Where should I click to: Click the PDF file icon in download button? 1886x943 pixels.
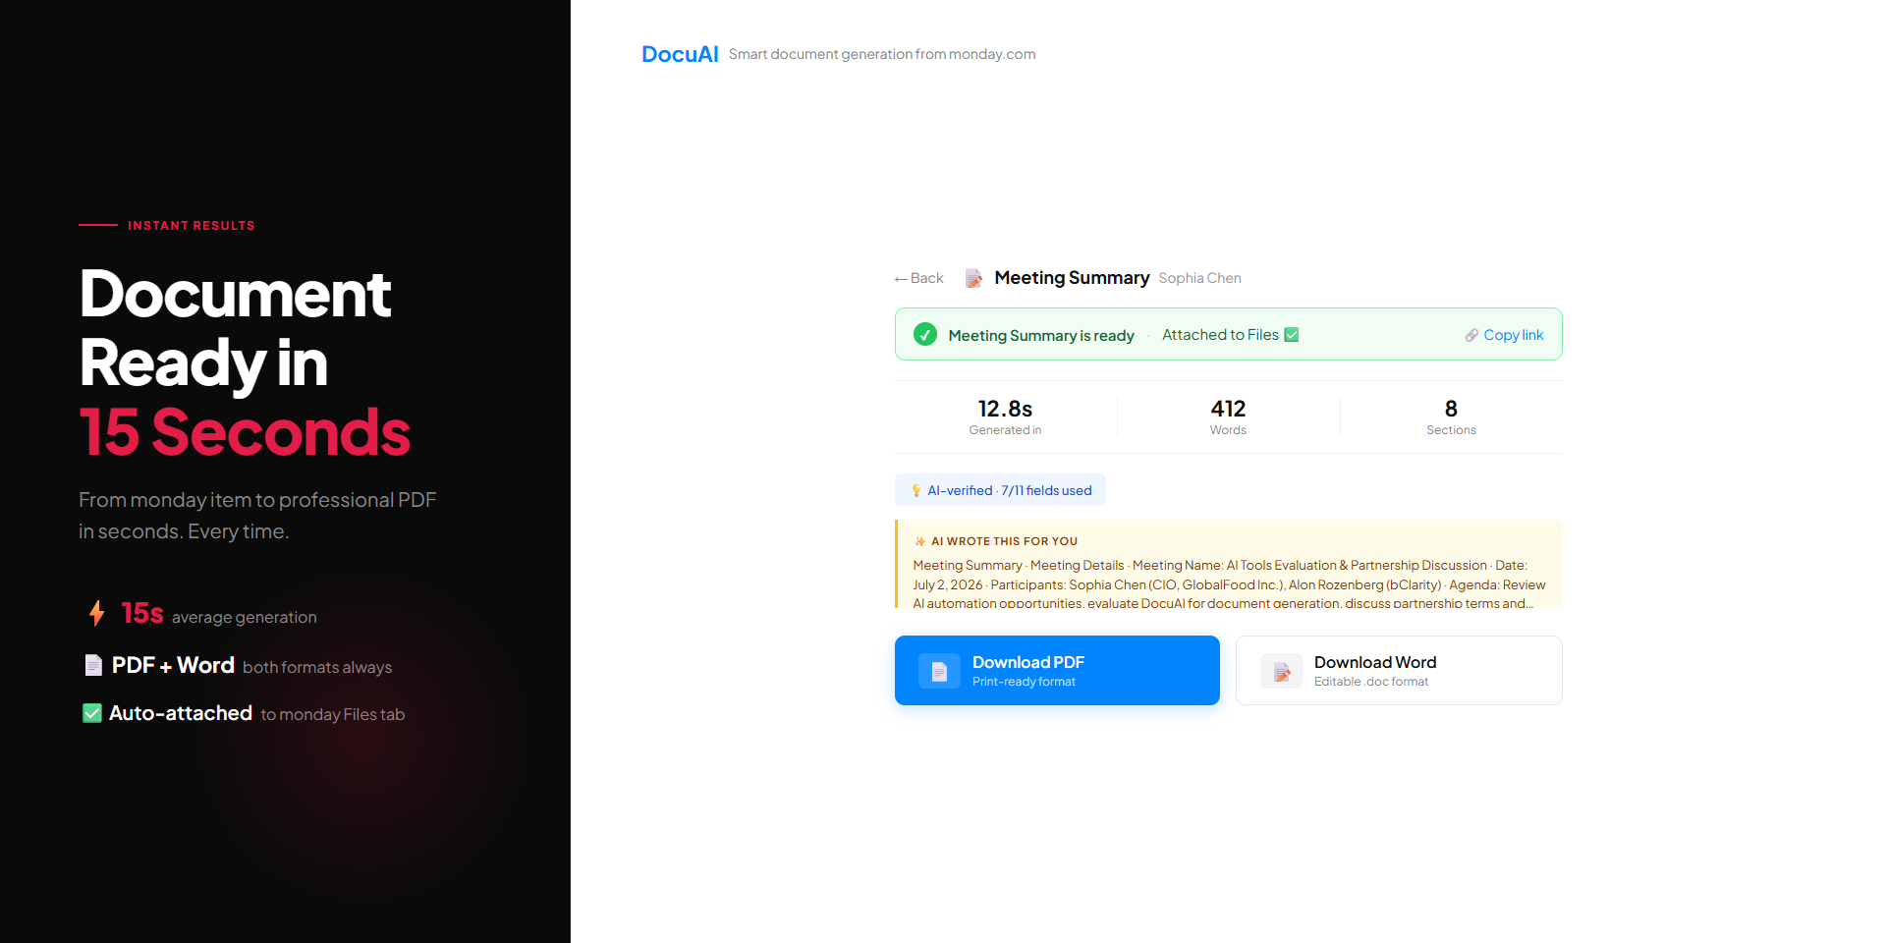939,671
